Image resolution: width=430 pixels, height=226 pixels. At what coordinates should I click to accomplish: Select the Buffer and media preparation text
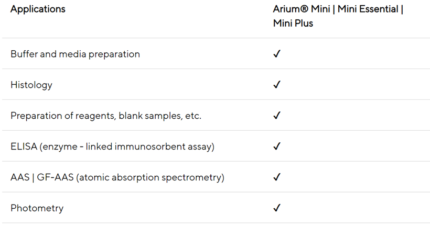coord(75,54)
